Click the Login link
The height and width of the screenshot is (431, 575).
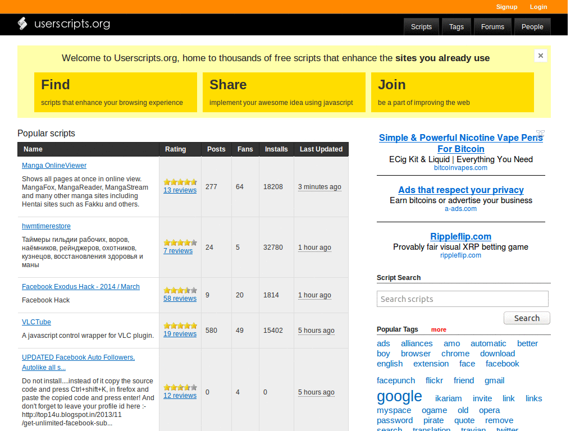tap(539, 7)
